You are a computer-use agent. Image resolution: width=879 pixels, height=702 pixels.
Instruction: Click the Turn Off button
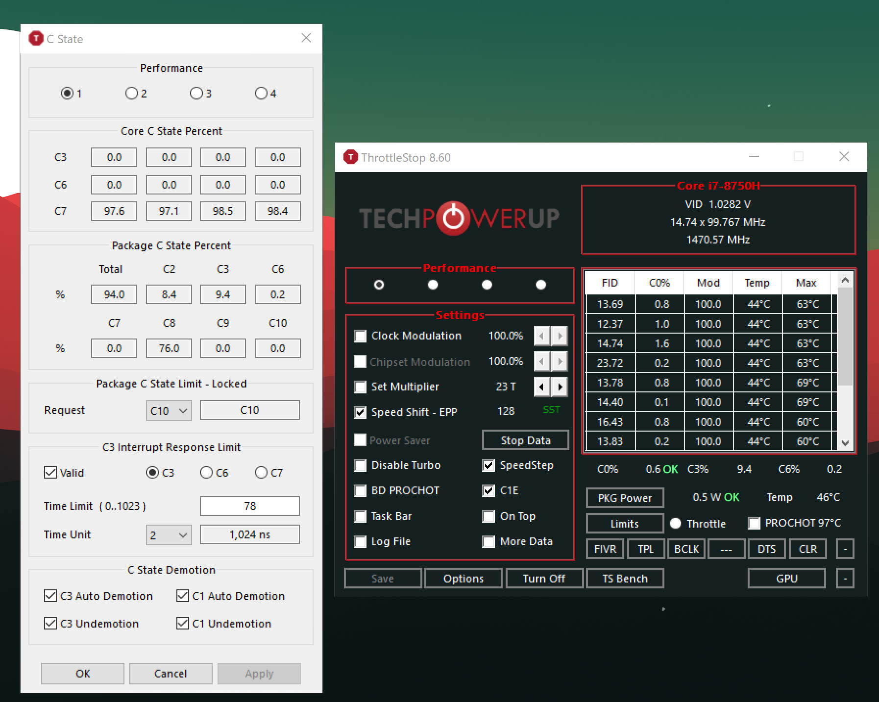tap(544, 578)
